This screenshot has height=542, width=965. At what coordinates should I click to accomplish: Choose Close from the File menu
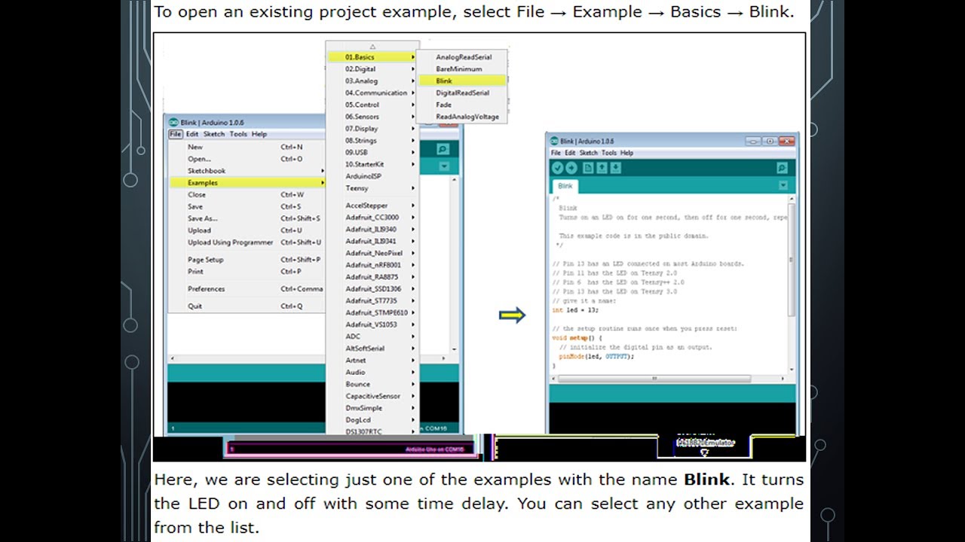point(247,194)
